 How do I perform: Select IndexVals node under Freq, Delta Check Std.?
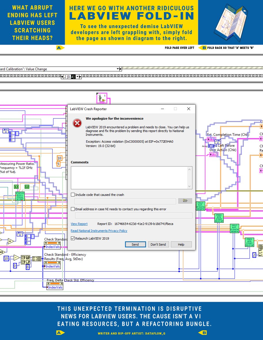point(55,286)
